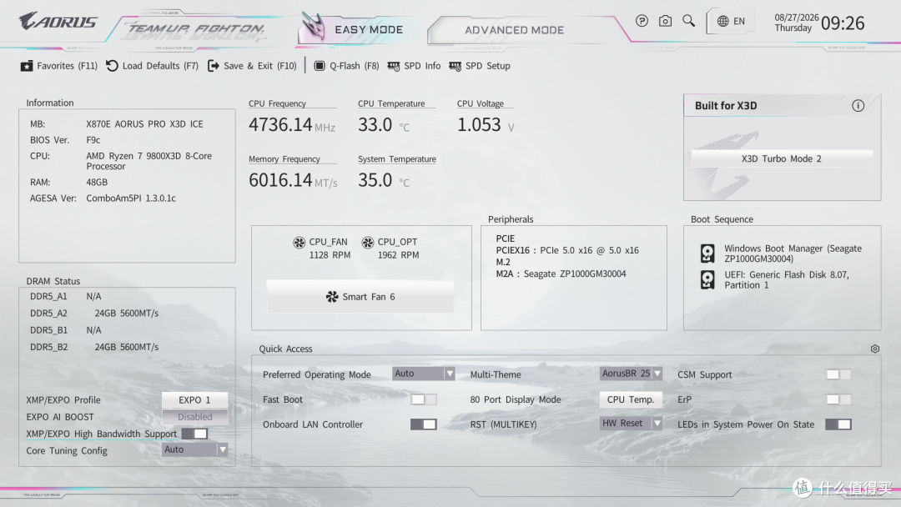Choose Save & Exit (F10)
The height and width of the screenshot is (507, 901).
point(252,66)
